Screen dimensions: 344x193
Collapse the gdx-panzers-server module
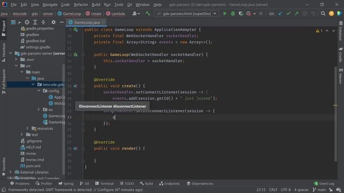[11, 53]
